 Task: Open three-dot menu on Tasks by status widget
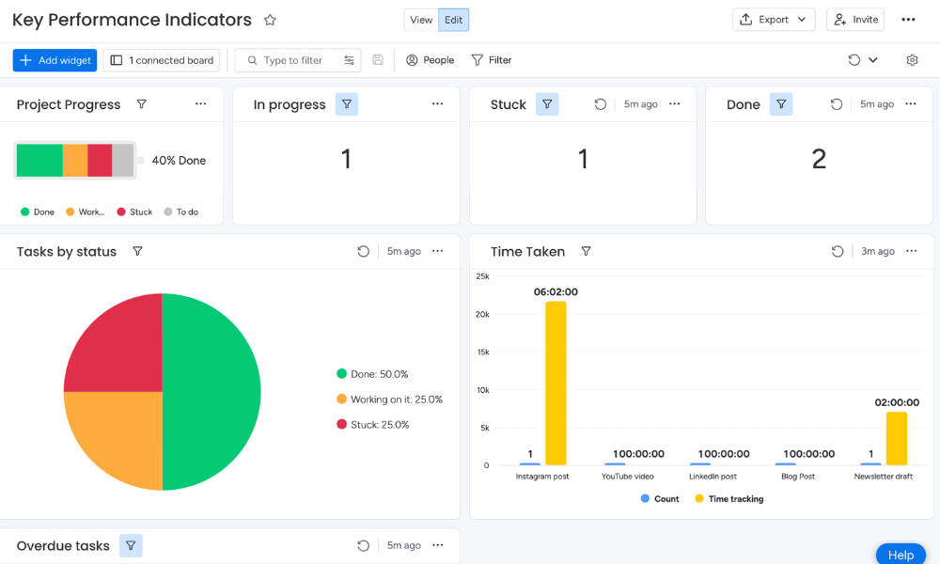point(438,251)
